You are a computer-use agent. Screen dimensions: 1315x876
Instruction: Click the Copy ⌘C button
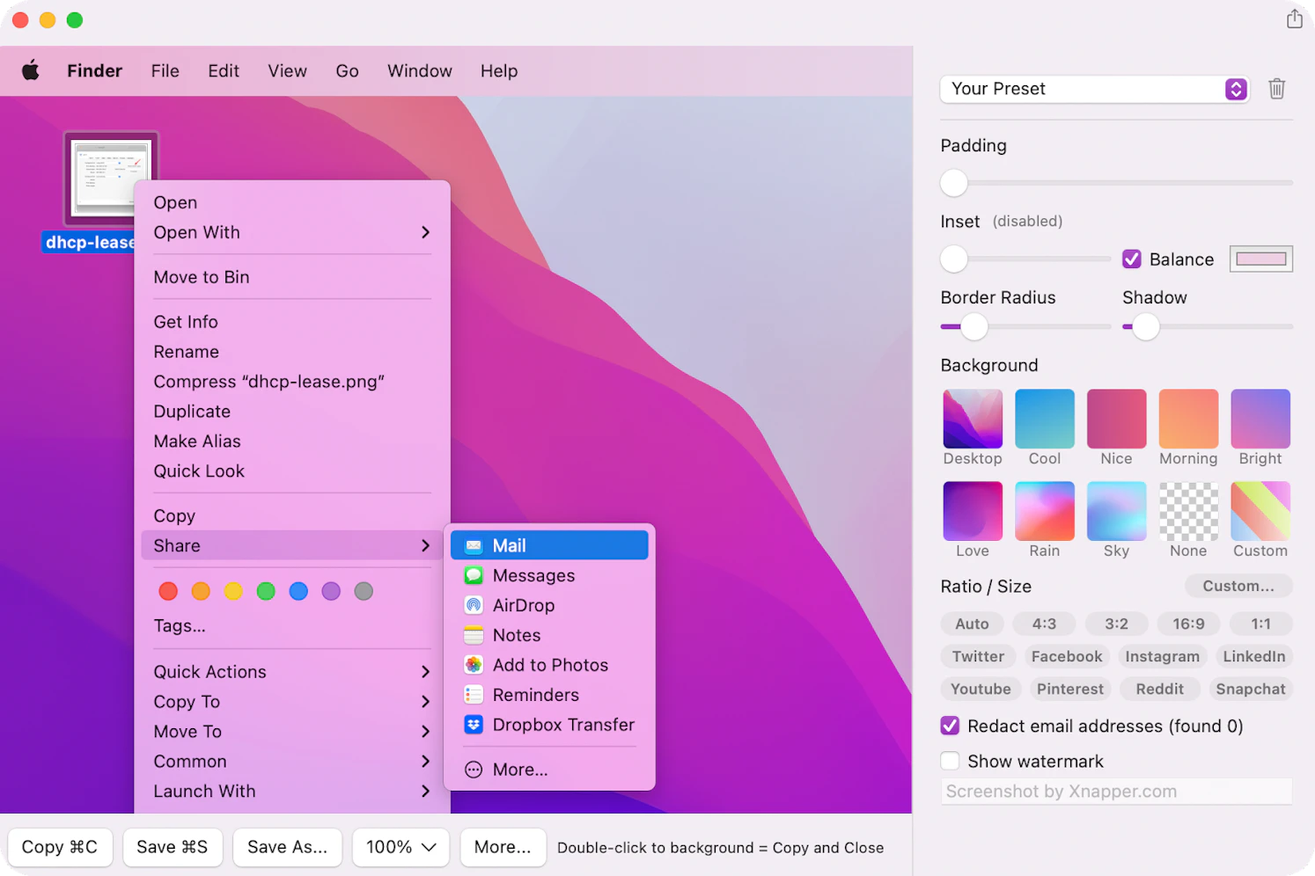[60, 847]
